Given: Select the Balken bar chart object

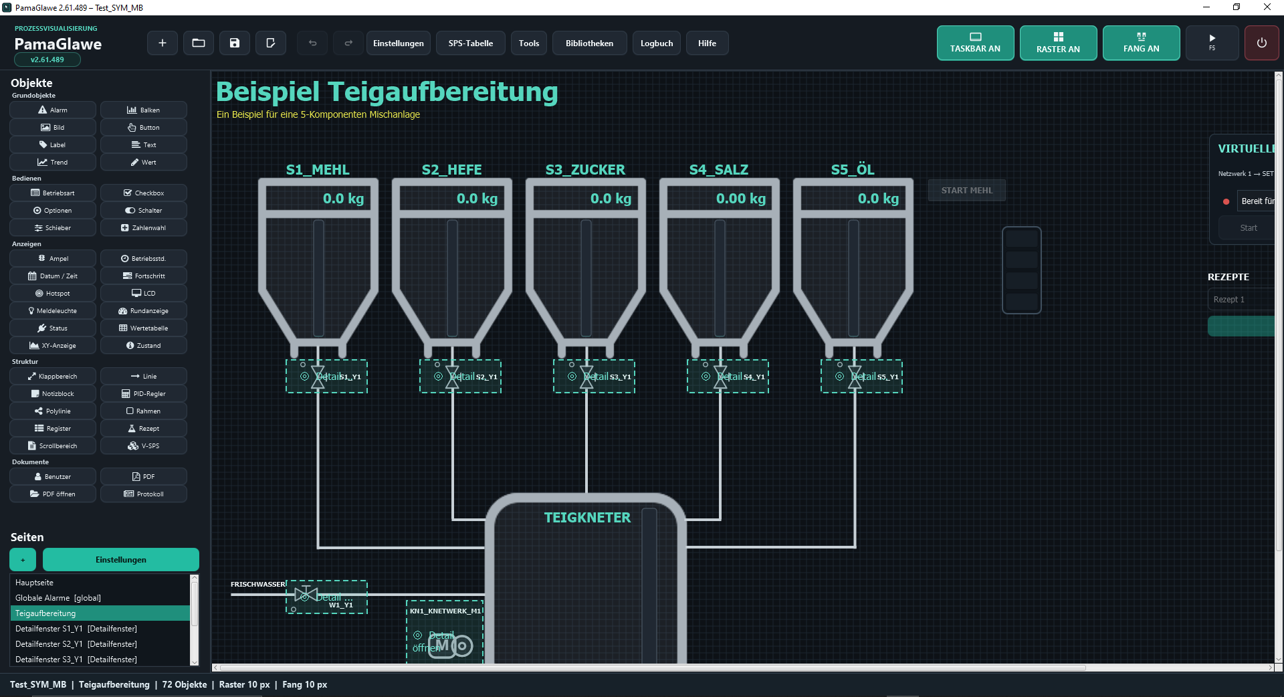Looking at the screenshot, I should click(144, 110).
